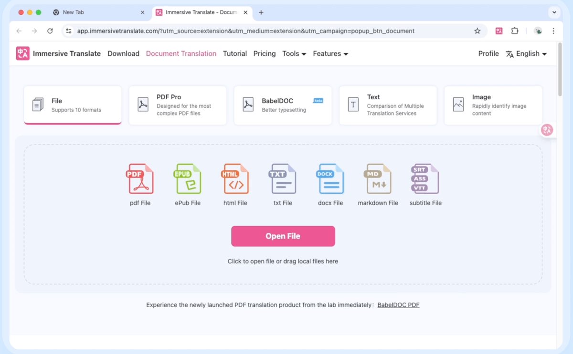Click the Immersive Translate brand name
The image size is (573, 354).
67,53
